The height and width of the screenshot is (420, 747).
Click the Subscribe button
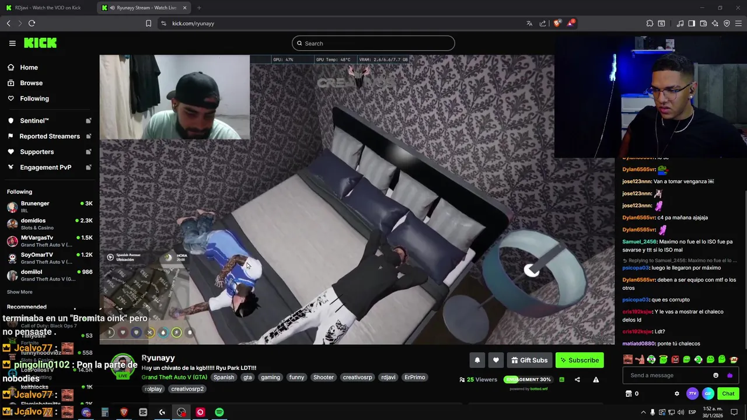580,360
